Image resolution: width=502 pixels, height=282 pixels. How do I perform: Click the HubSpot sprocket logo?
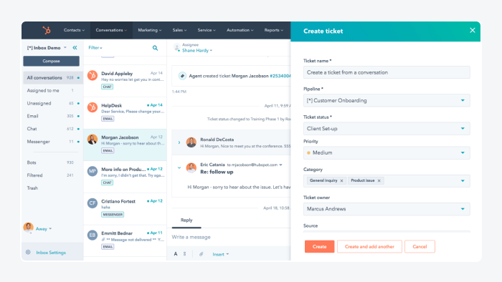click(x=47, y=30)
